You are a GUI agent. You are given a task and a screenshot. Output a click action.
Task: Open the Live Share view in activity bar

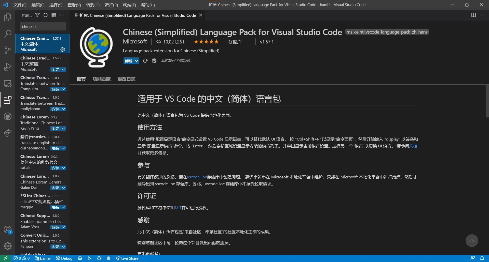point(8,133)
